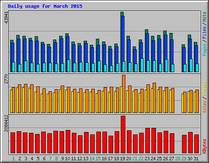The width and height of the screenshot is (209, 163).
Task: Click green weekend day label 8
Action: [56, 159]
